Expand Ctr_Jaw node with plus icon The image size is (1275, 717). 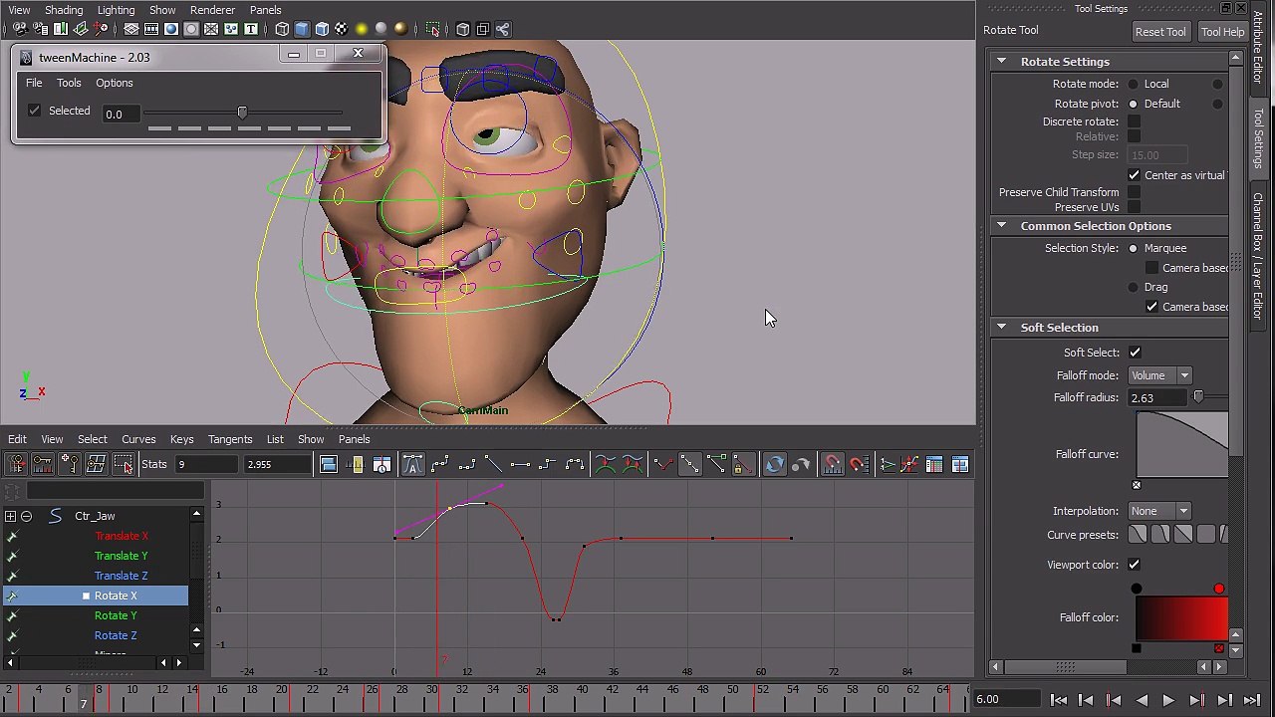(10, 516)
